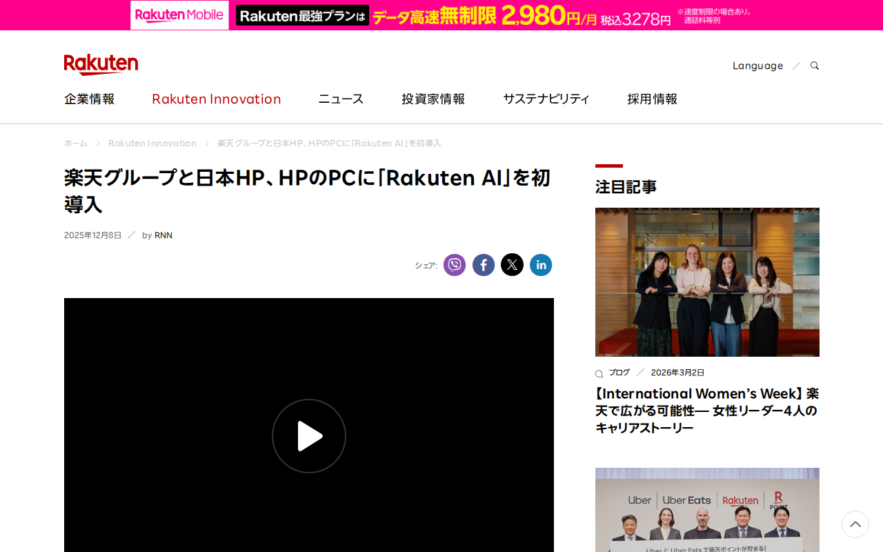Play the embedded article video
Viewport: 883px width, 552px height.
click(x=309, y=435)
